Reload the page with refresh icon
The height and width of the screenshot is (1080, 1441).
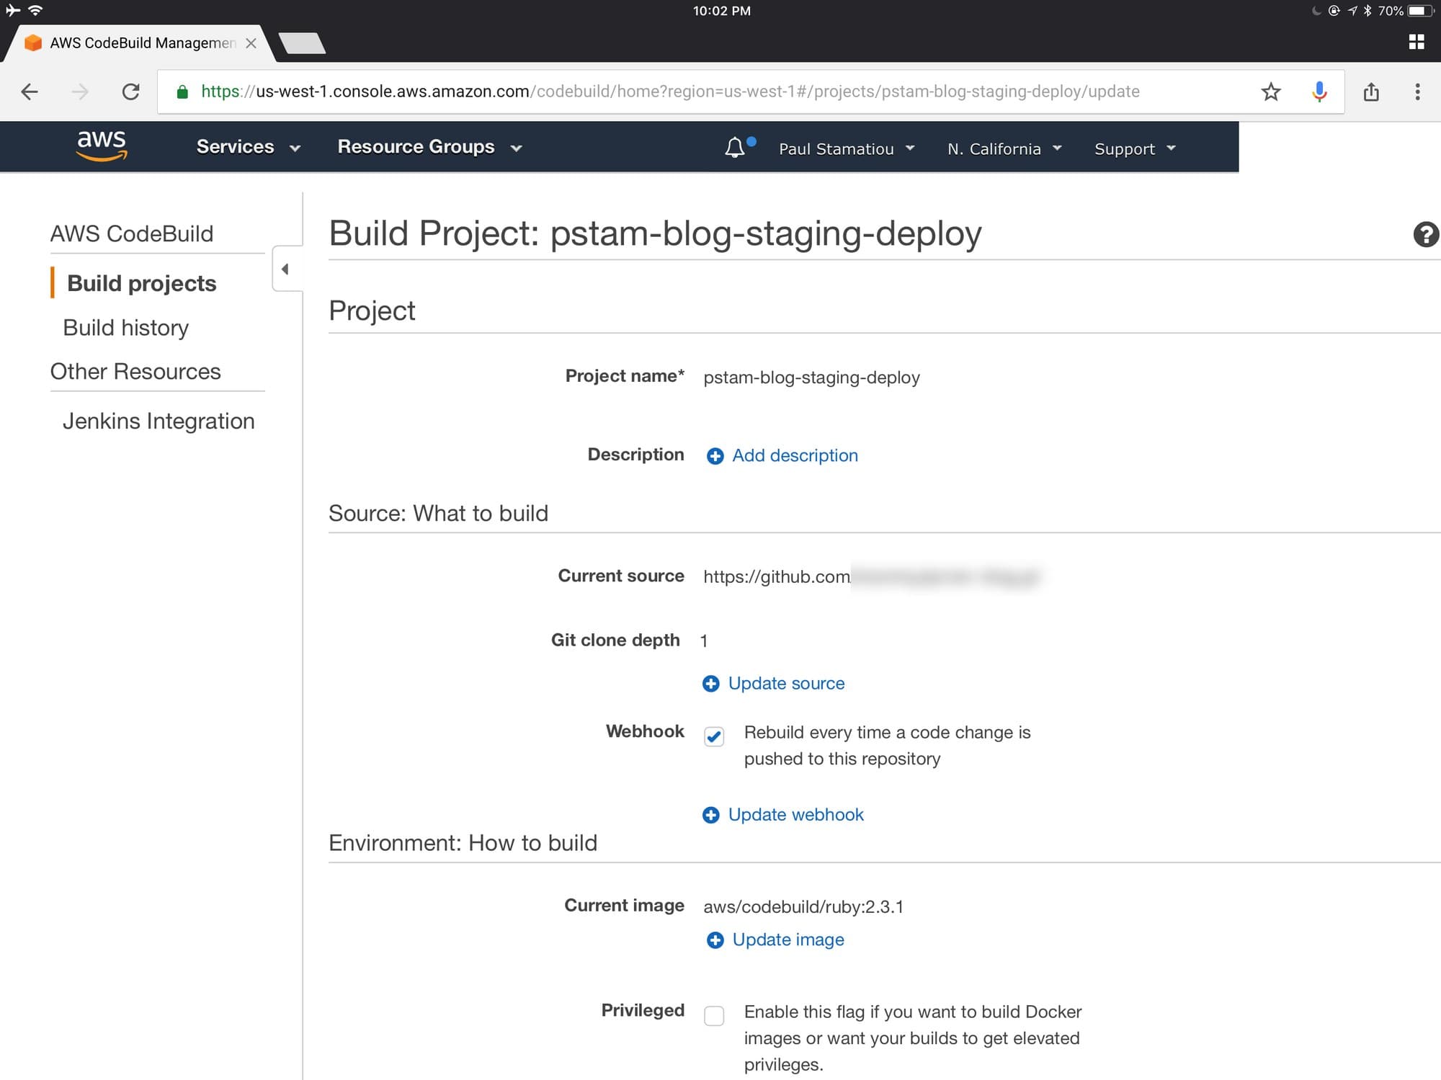coord(130,92)
